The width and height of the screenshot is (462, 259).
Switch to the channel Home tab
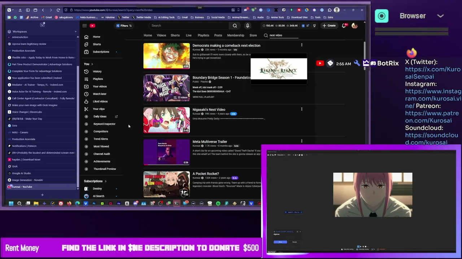pos(148,35)
